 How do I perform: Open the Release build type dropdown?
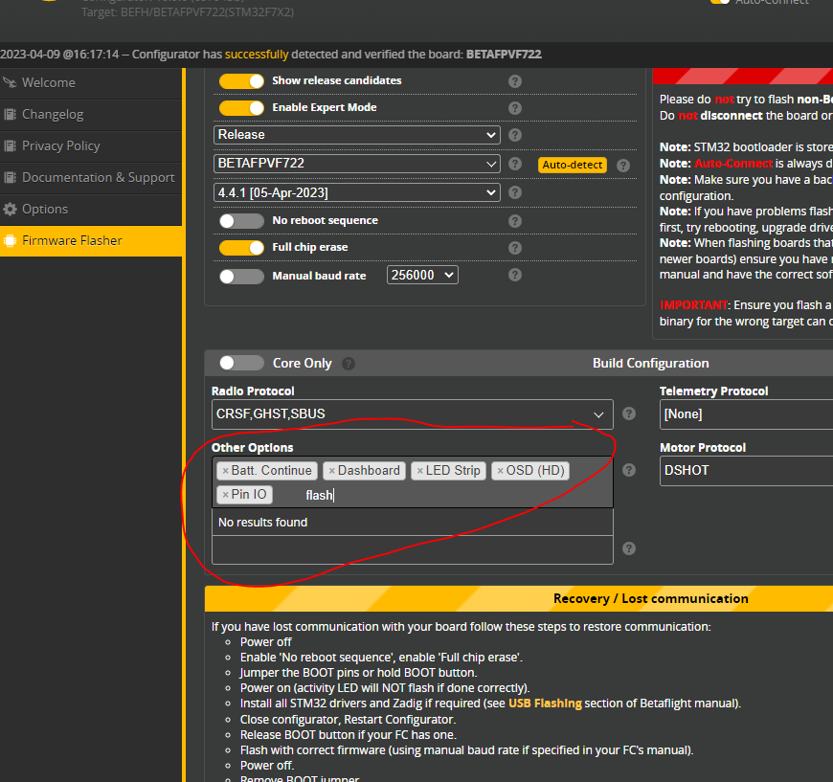[356, 135]
